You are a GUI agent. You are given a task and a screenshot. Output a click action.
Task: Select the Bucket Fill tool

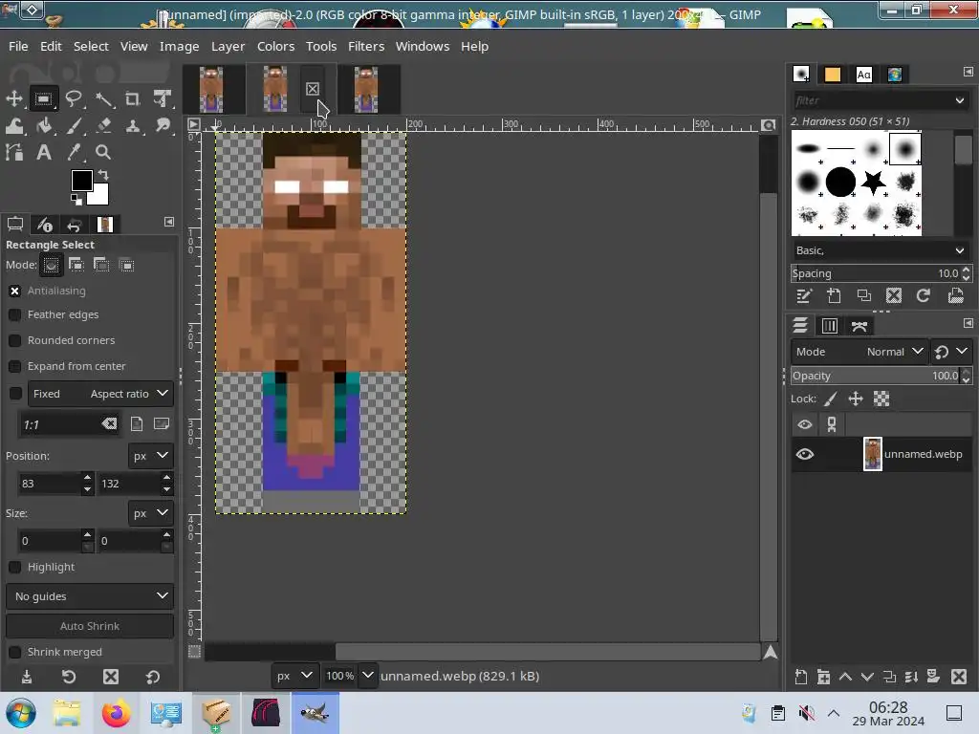[x=44, y=125]
